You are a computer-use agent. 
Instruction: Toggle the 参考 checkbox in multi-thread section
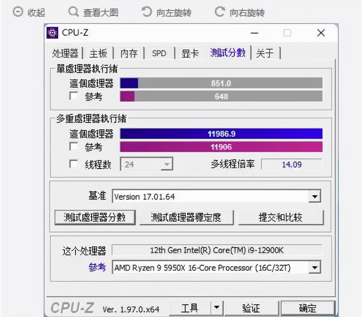73,147
